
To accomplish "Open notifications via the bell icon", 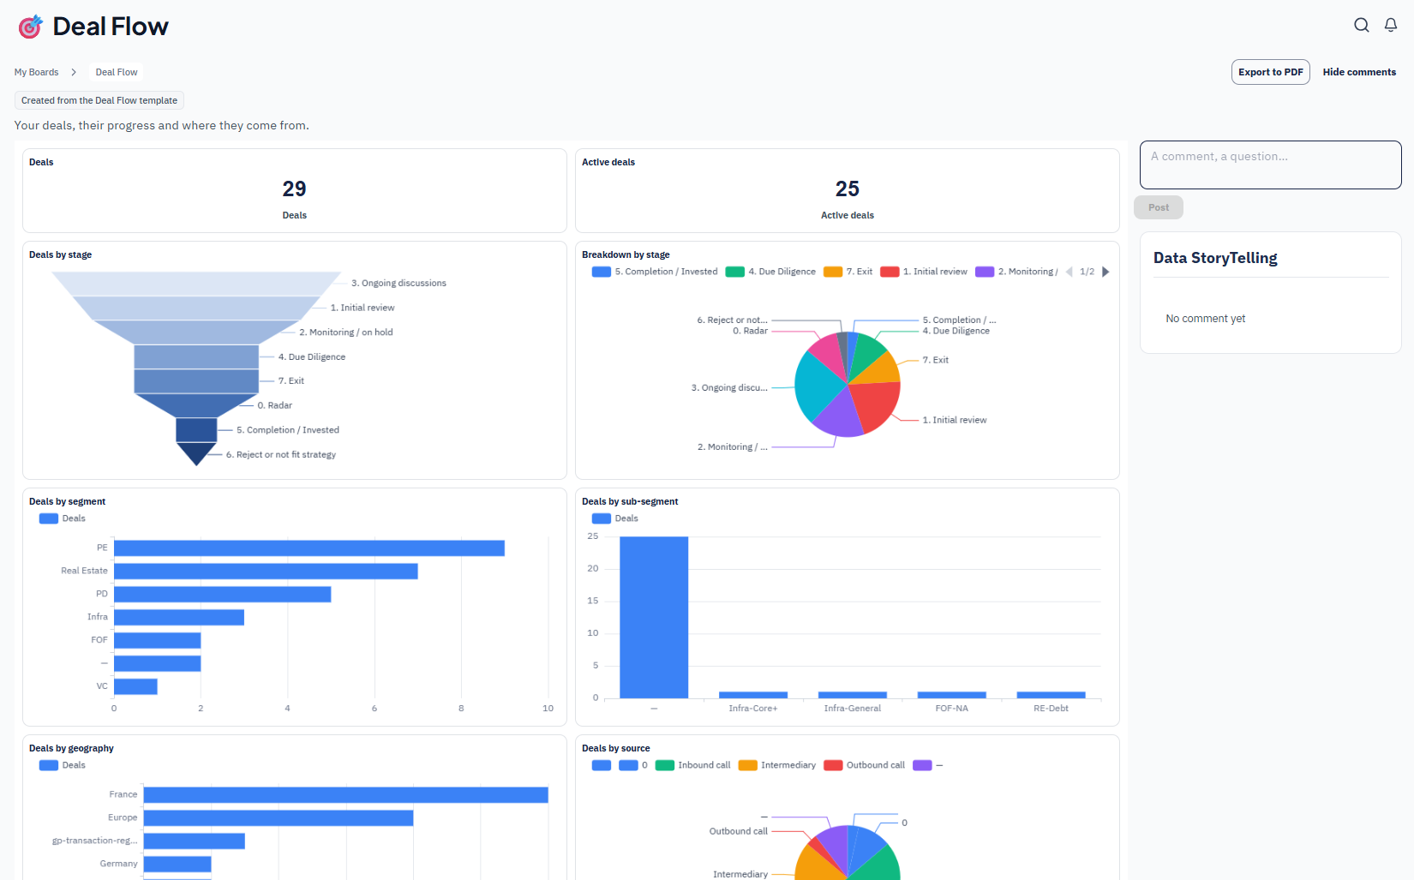I will (1391, 25).
